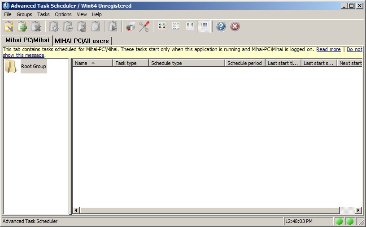Select Root Group in the tree

[x=34, y=66]
